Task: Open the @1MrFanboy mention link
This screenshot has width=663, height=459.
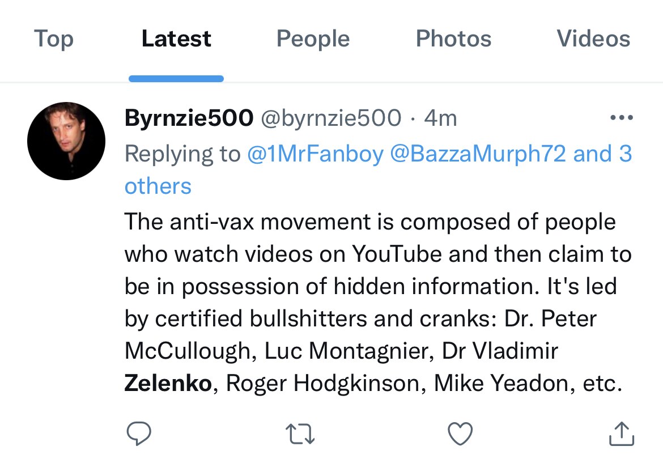Action: click(316, 154)
